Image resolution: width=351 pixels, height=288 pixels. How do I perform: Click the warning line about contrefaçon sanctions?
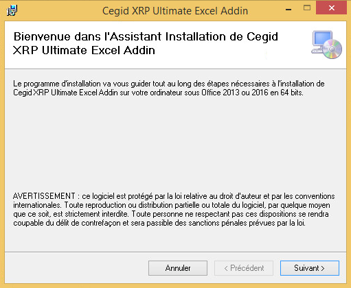click(159, 223)
